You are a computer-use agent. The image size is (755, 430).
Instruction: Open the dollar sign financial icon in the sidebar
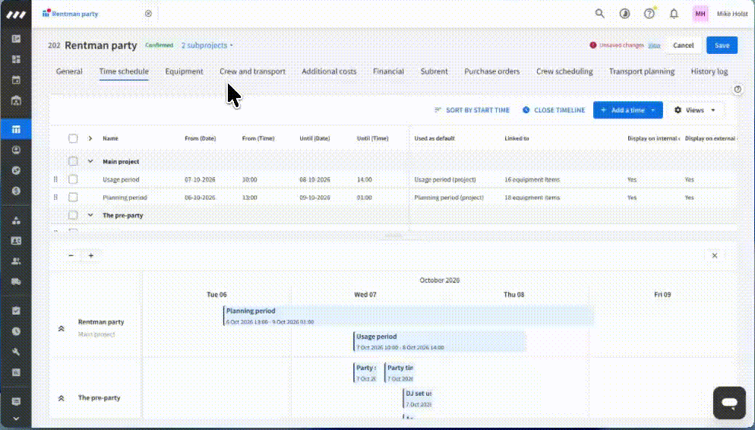coord(16,191)
